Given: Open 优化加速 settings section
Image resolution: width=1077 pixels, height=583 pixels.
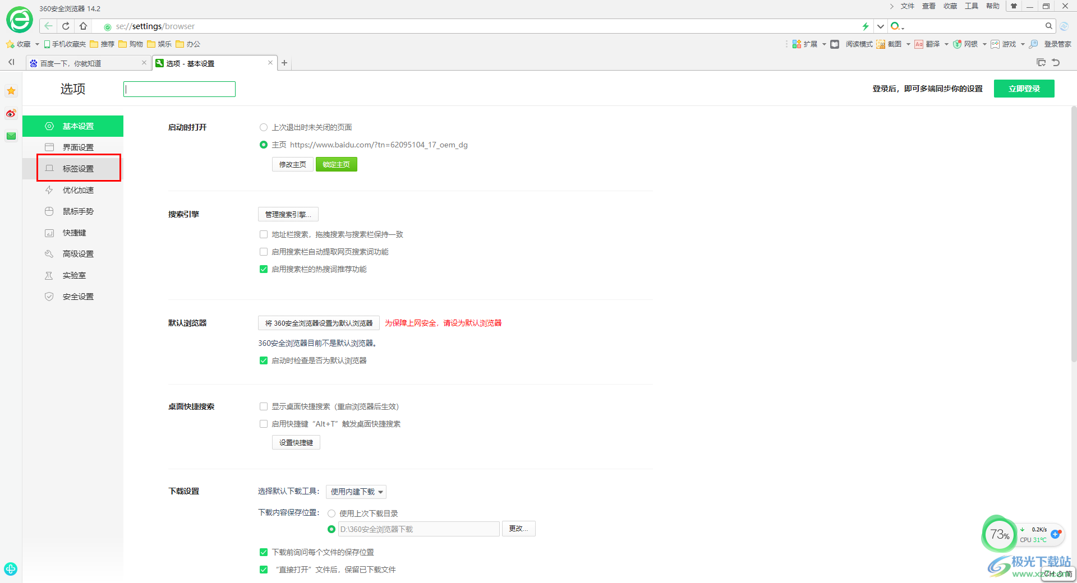Looking at the screenshot, I should coord(73,190).
